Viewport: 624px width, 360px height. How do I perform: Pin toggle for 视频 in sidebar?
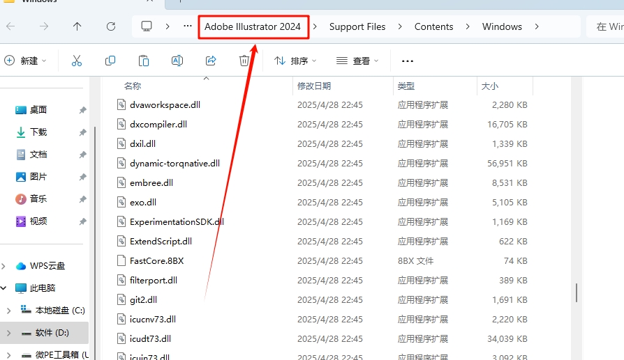(82, 221)
